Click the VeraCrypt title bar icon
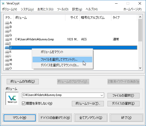 point(3,3)
